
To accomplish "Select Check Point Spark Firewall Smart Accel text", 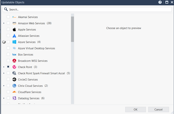I will point(41,73).
